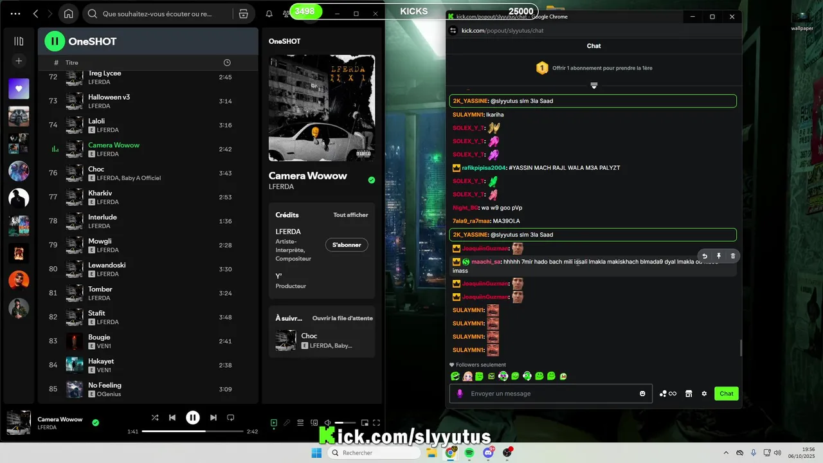Click Kick chat pause scroll indicator
Image resolution: width=823 pixels, height=463 pixels.
tap(594, 86)
